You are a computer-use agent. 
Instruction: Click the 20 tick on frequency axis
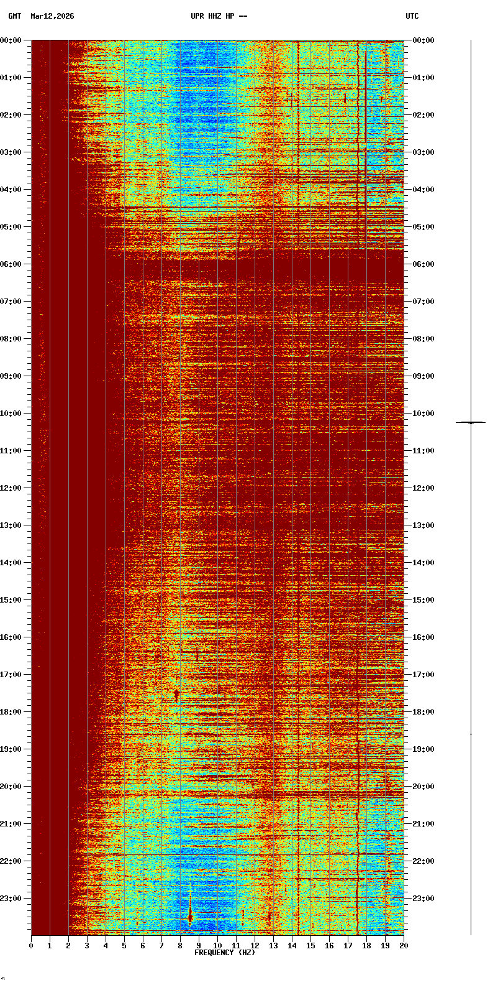[x=404, y=946]
